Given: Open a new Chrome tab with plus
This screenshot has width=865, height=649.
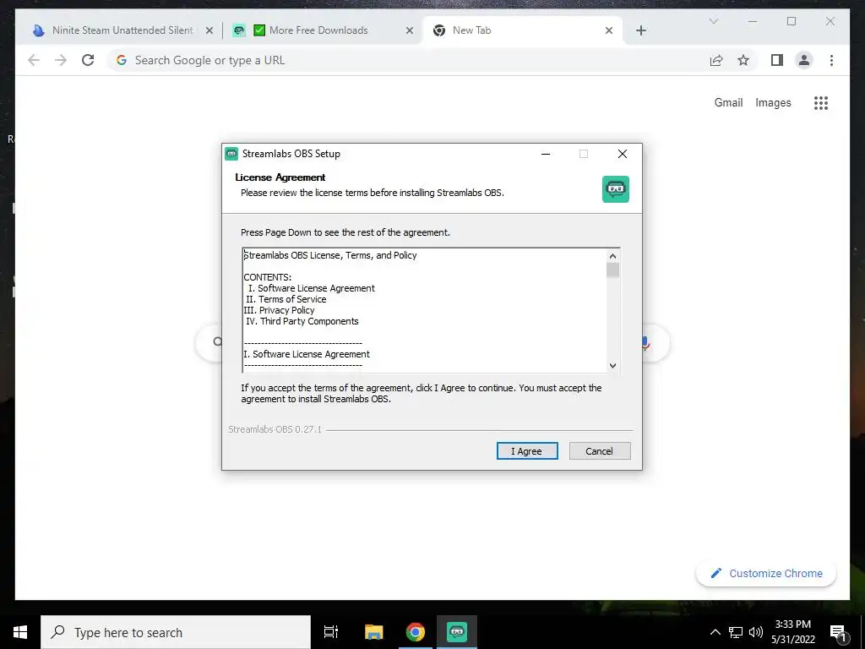Looking at the screenshot, I should (x=640, y=31).
